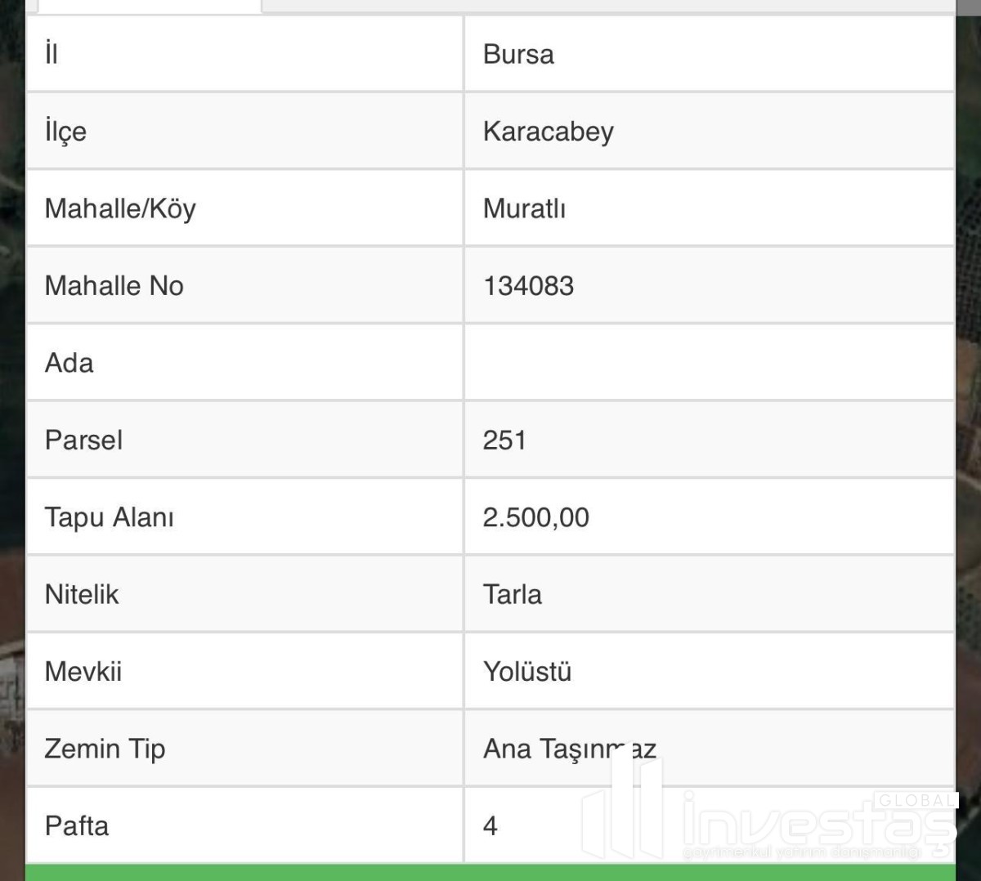The width and height of the screenshot is (981, 881).
Task: Click the empty Ada value cell
Action: click(x=708, y=363)
